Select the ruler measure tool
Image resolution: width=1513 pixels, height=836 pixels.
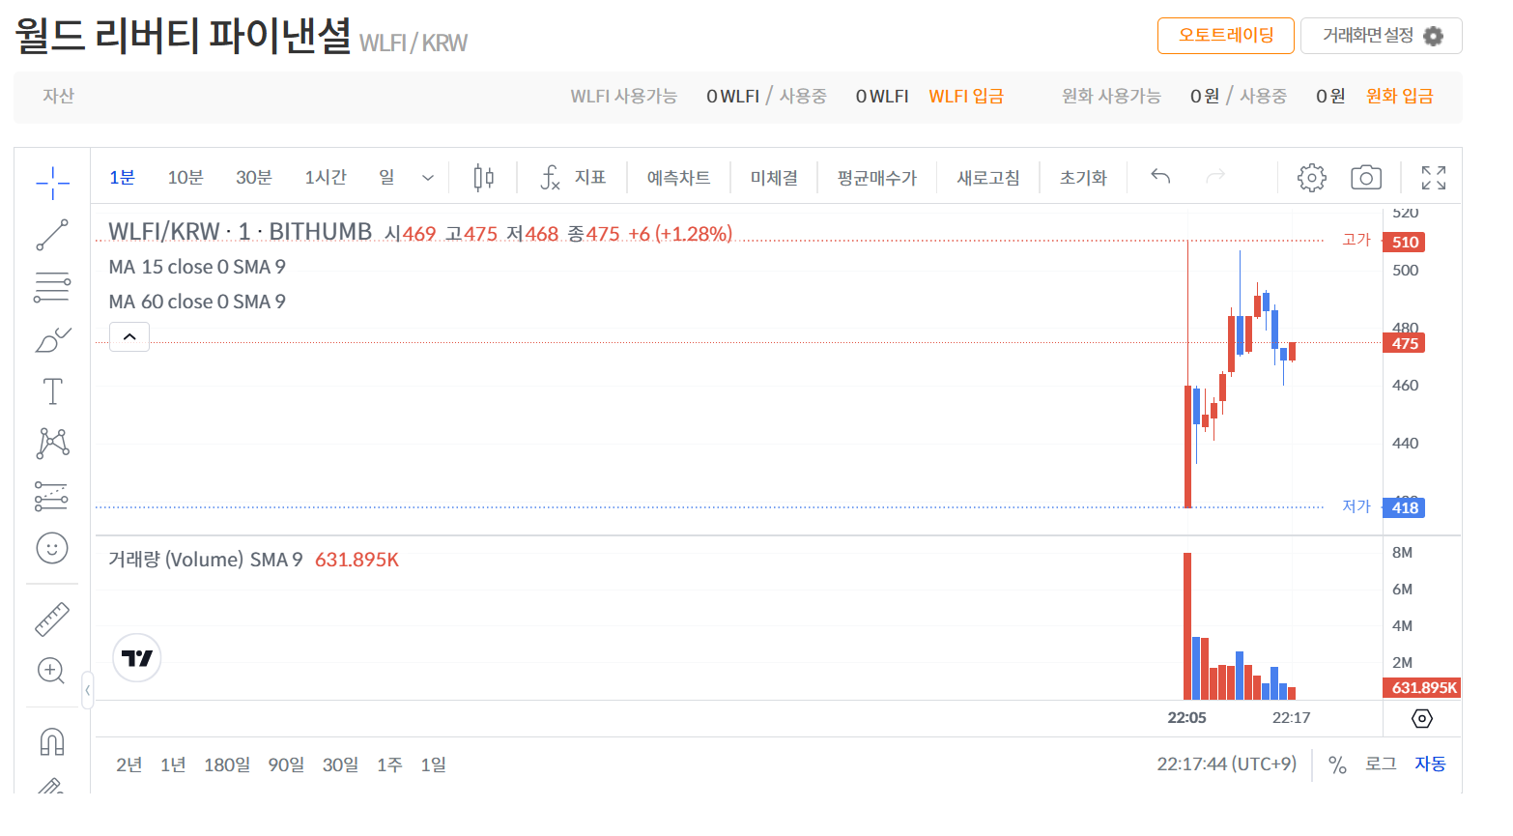(x=52, y=620)
